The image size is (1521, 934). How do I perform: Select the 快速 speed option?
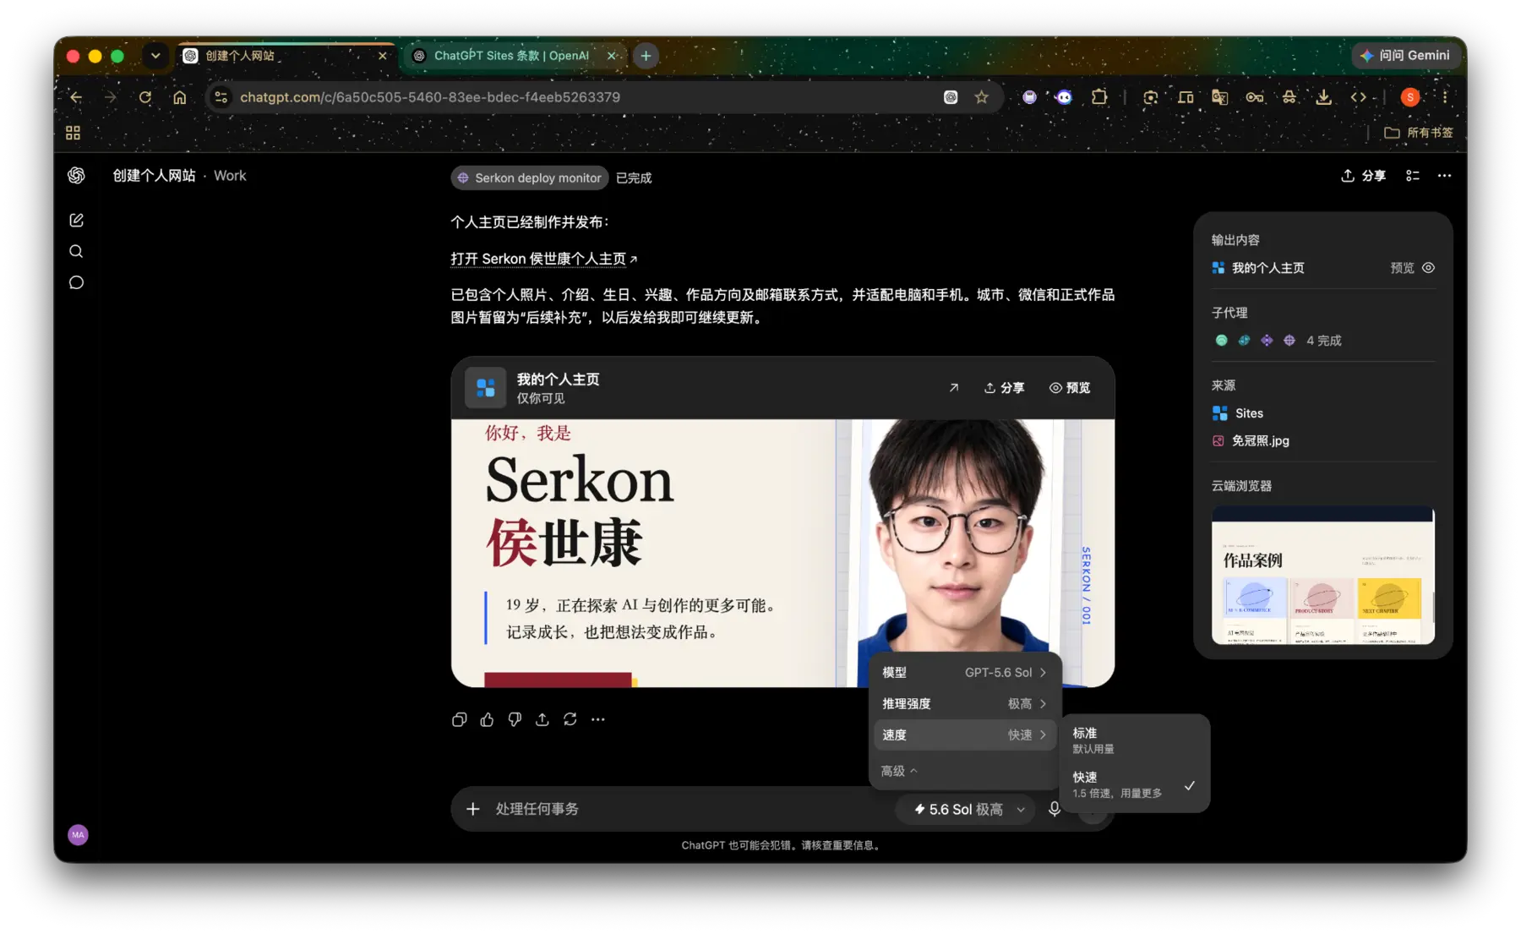pos(1133,784)
